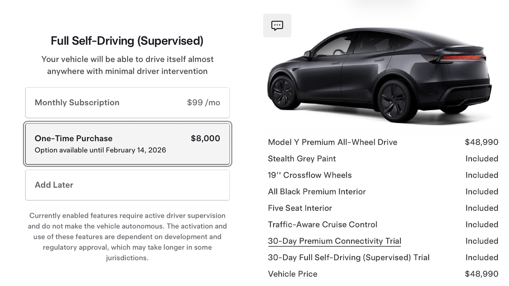Click the February 14, 2026 availability note
This screenshot has height=286, width=509.
tap(100, 151)
